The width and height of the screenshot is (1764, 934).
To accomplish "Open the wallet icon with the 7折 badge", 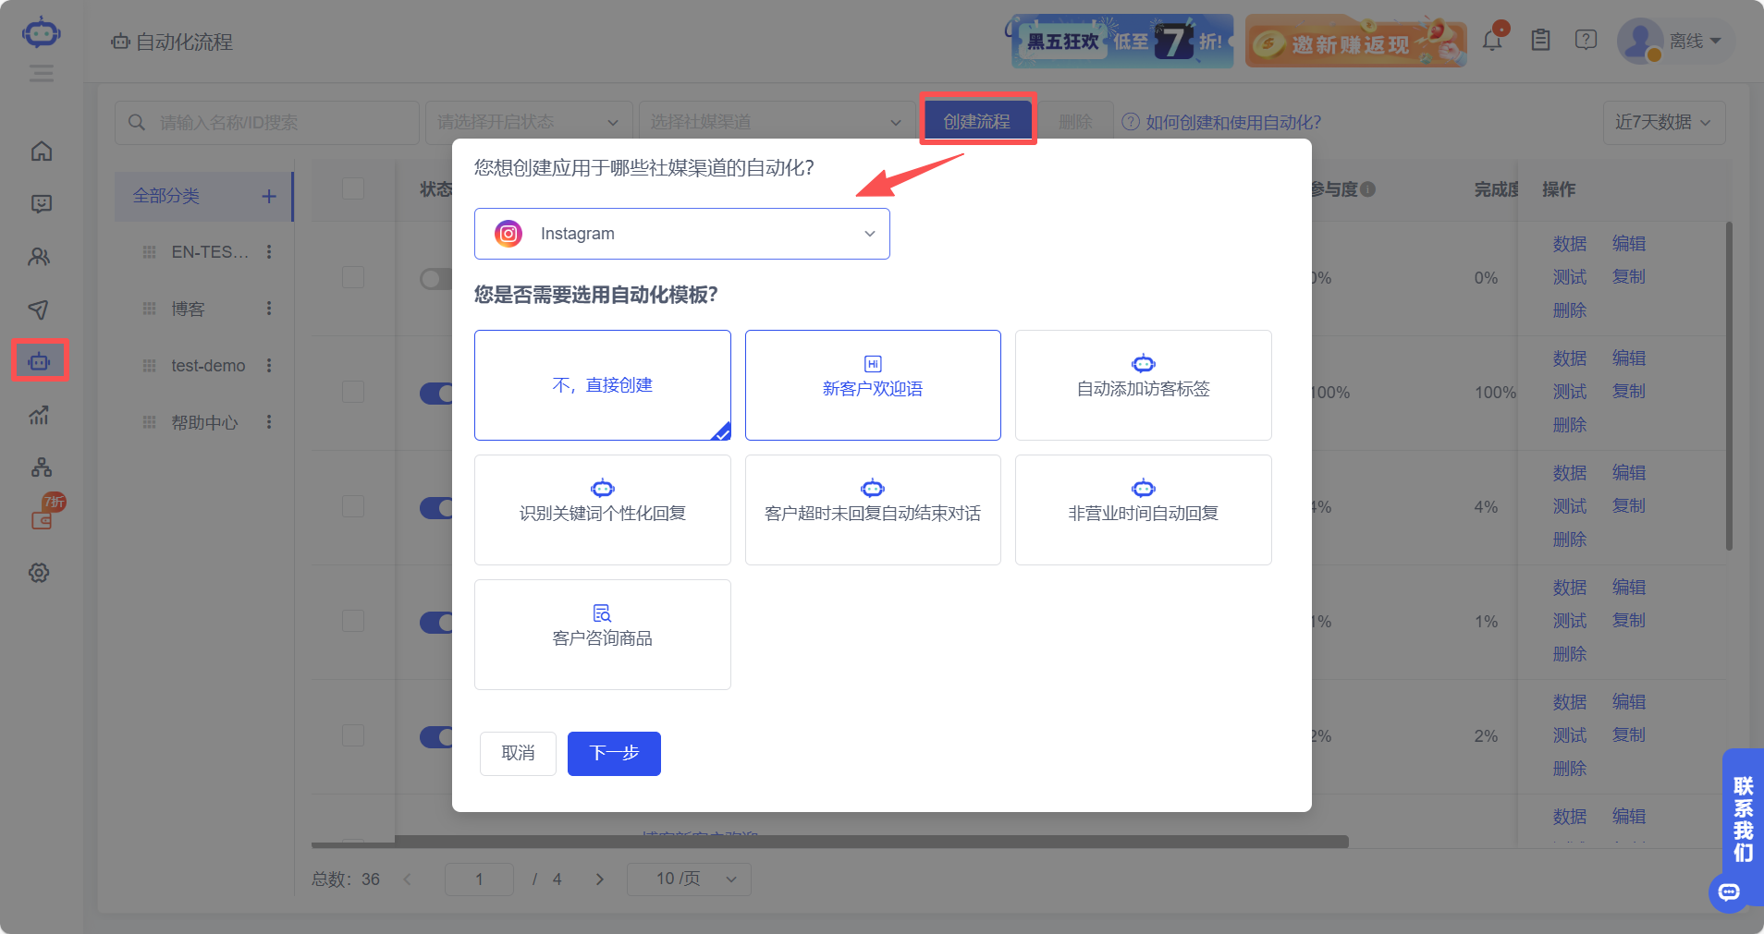I will tap(42, 520).
